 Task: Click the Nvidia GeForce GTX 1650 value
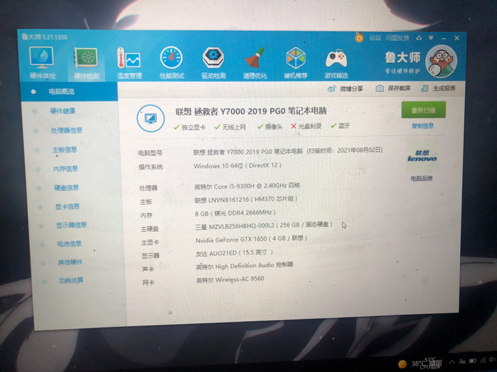(251, 239)
